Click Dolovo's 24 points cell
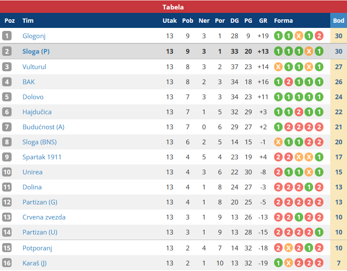 coord(338,97)
